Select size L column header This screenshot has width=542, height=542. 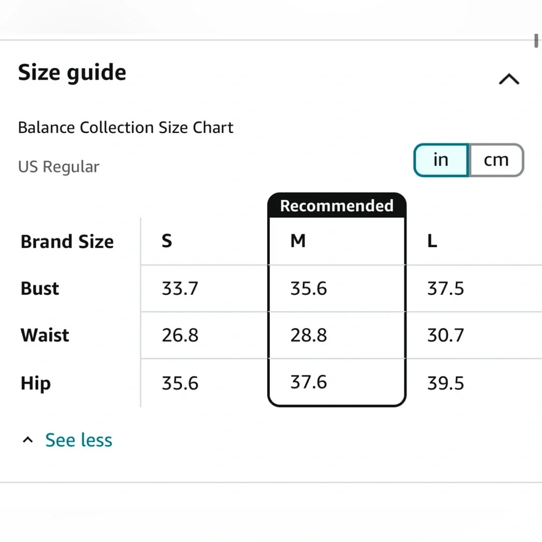click(x=431, y=241)
